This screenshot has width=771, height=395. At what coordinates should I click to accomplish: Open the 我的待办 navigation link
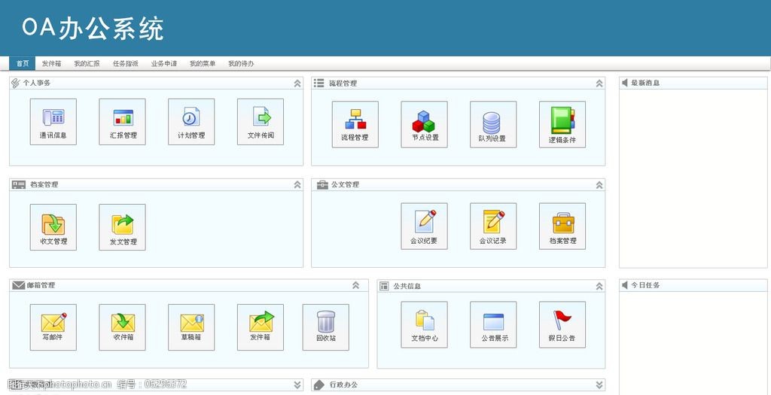coord(241,64)
